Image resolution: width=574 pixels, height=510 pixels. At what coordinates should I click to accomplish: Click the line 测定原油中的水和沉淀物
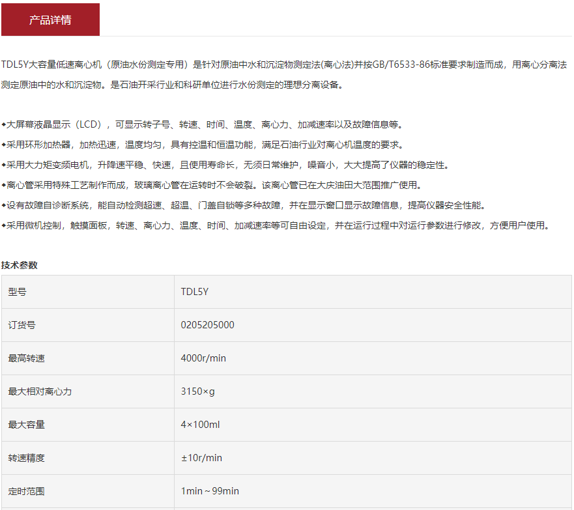[172, 85]
